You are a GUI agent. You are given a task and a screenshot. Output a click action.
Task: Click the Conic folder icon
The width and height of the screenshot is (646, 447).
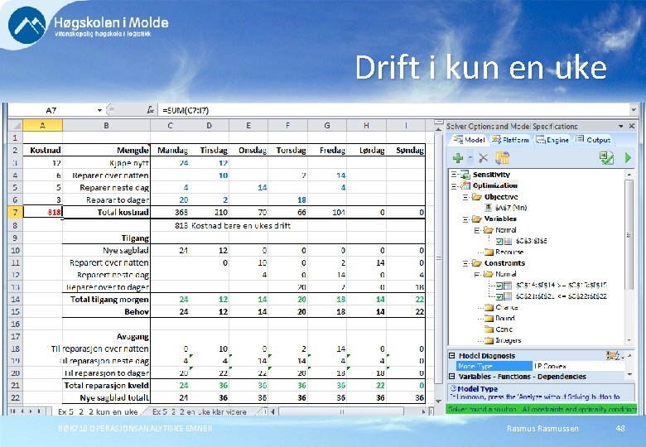tap(489, 329)
